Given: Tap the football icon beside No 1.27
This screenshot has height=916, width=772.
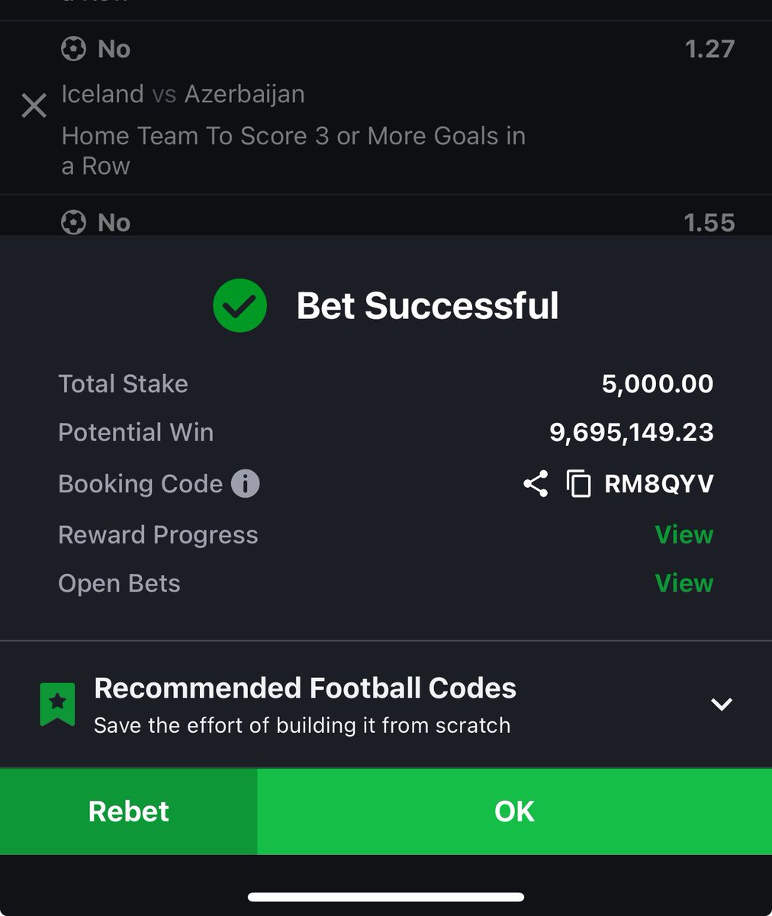Looking at the screenshot, I should [x=73, y=49].
